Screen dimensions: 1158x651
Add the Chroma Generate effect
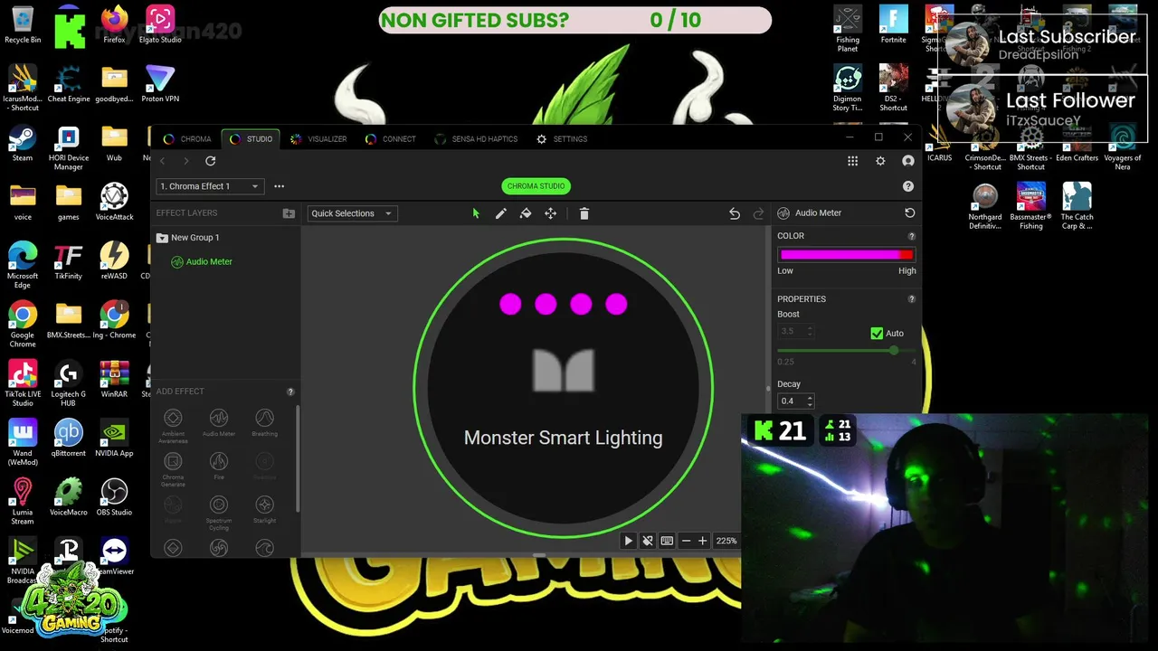pos(173,468)
